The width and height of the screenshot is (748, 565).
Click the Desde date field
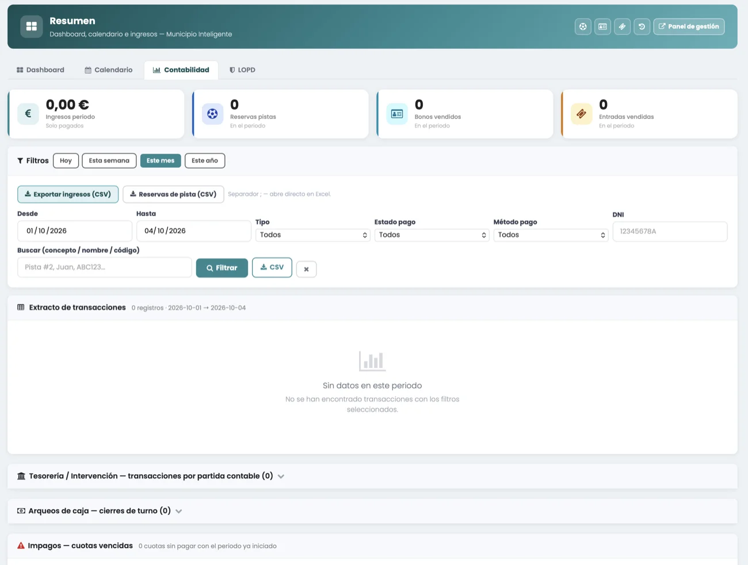pos(75,231)
